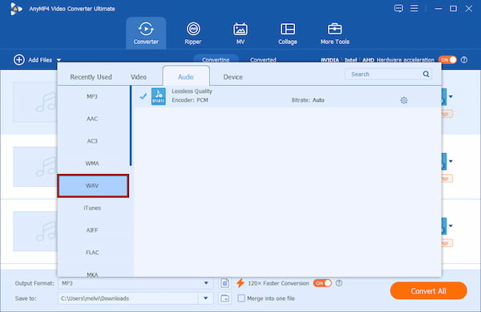The height and width of the screenshot is (312, 481).
Task: Switch to the Video tab
Action: (x=139, y=77)
